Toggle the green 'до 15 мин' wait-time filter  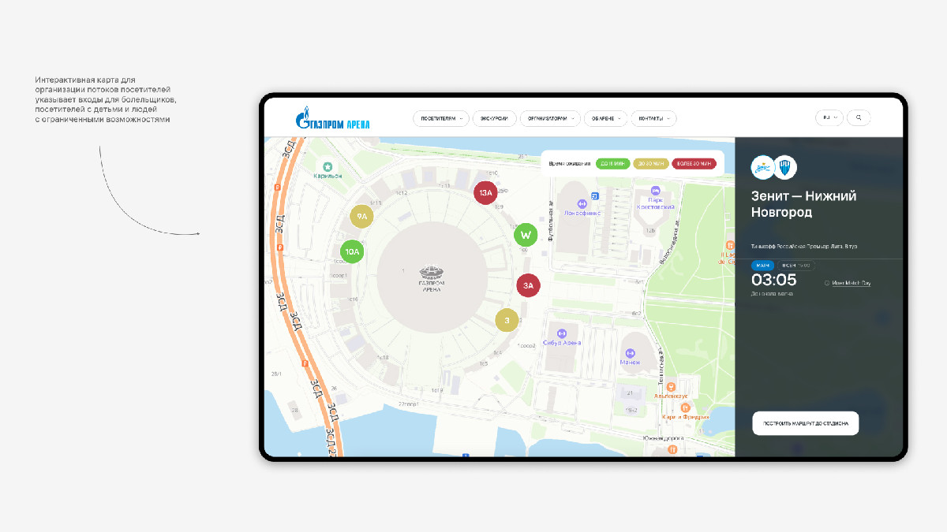click(x=613, y=163)
